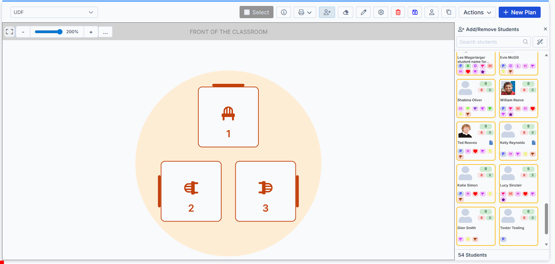Click the copy plan icon
Screen dimensions: 555x264
tap(449, 12)
